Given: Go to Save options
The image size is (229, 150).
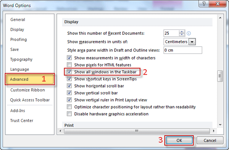Looking at the screenshot, I should tap(15, 49).
